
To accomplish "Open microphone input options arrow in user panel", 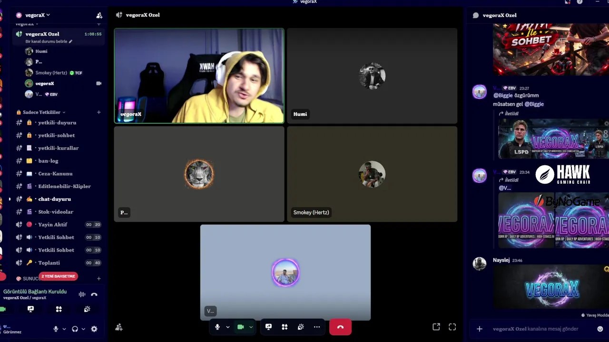I will [64, 329].
